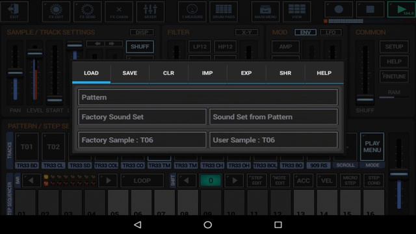This screenshot has height=234, width=416.
Task: Open the FX CHAIN settings
Action: pos(118,11)
